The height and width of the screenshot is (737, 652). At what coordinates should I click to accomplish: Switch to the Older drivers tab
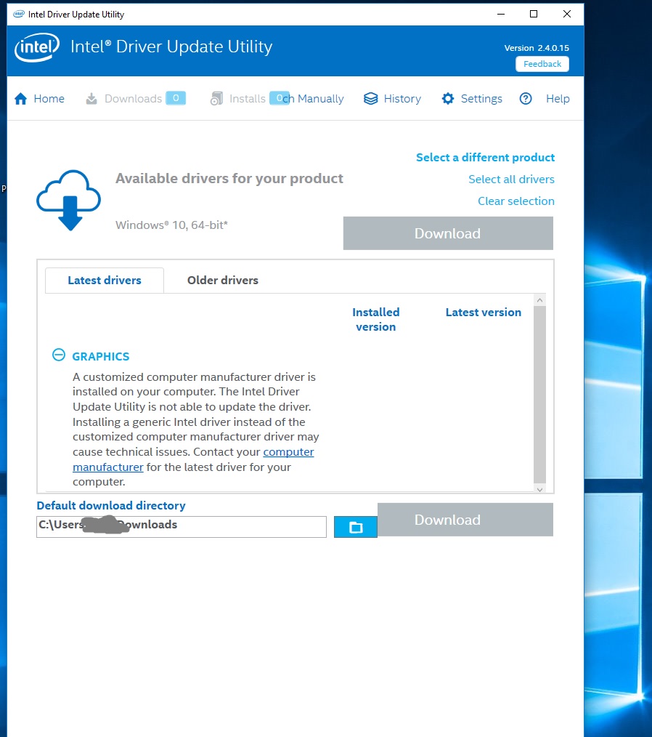222,280
